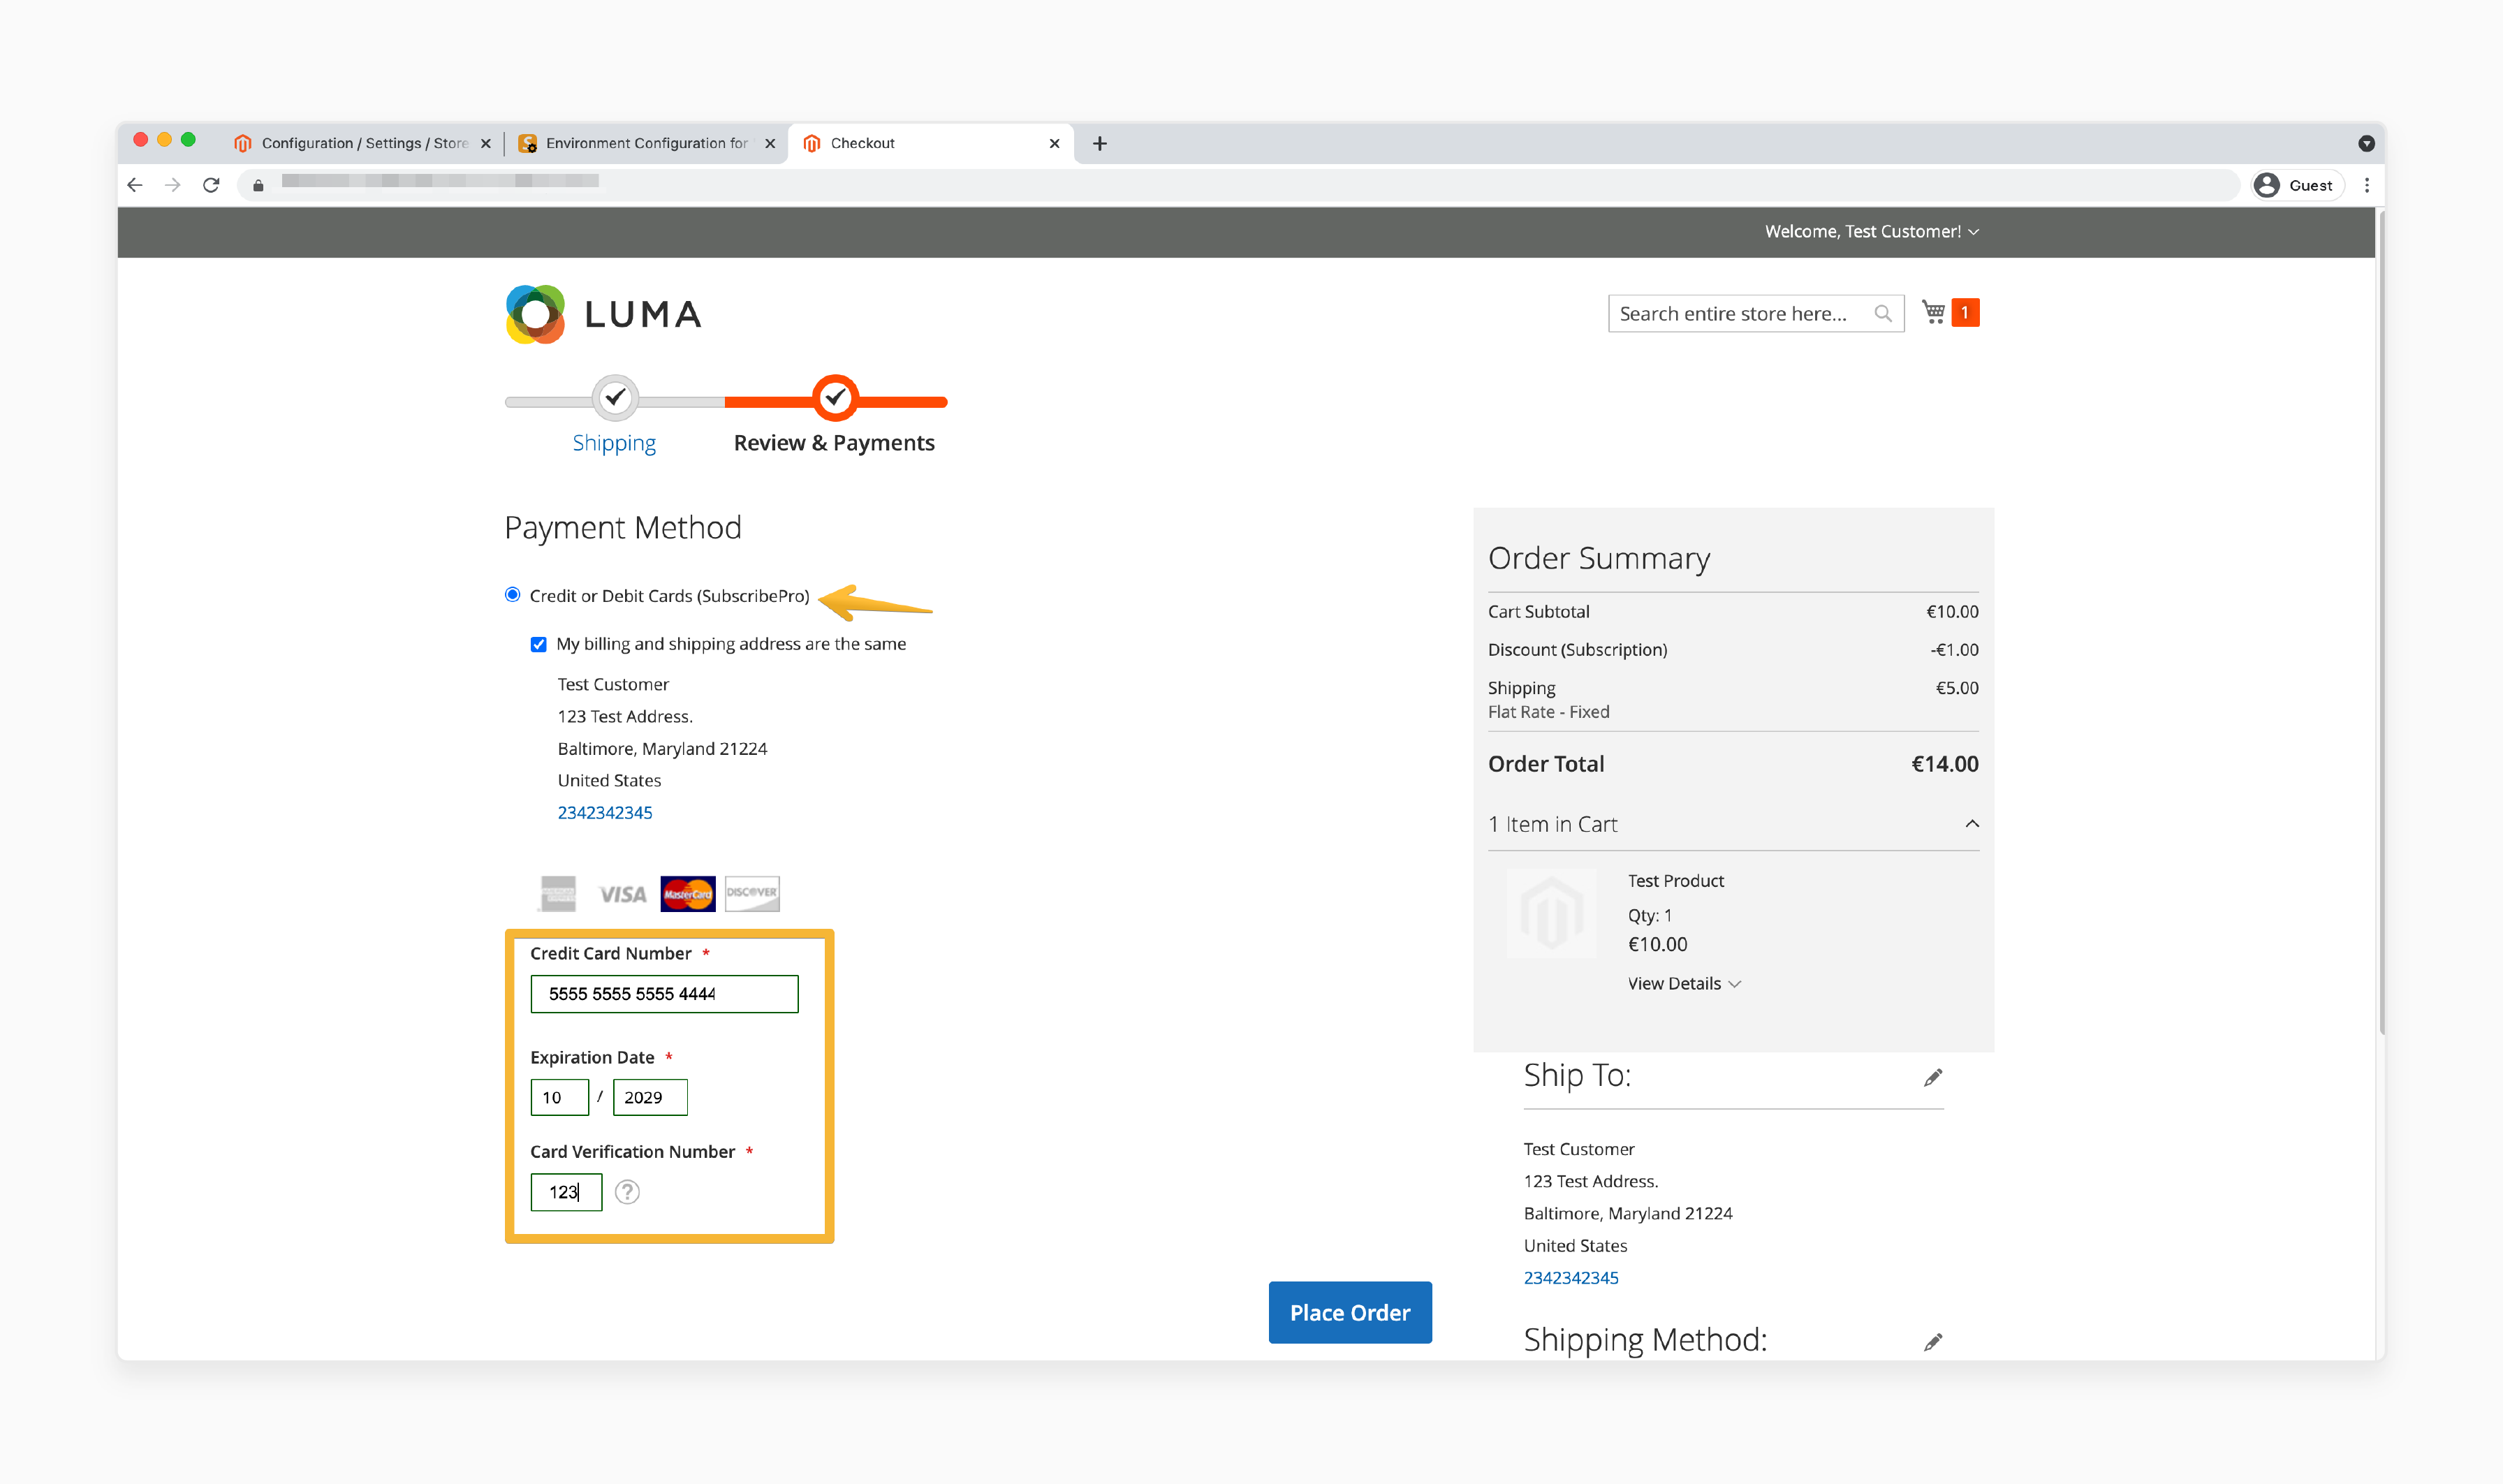Open the shopping cart icon
2503x1484 pixels.
click(1933, 312)
